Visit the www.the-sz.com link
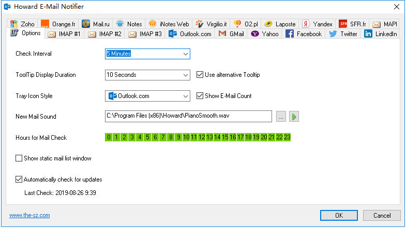This screenshot has width=406, height=228. point(29,215)
